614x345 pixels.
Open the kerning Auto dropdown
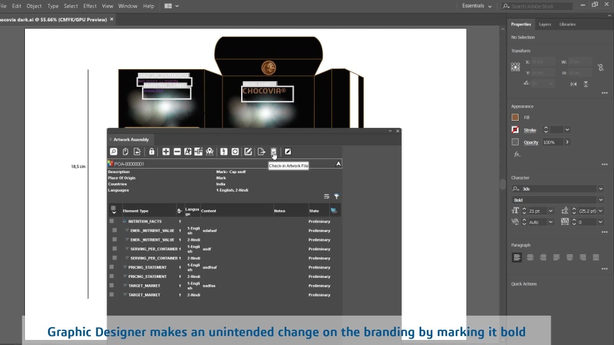(x=551, y=222)
